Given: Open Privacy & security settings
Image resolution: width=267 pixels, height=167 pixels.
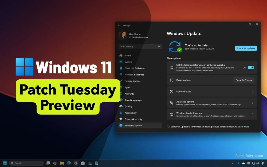Looking at the screenshot, I should click(140, 119).
